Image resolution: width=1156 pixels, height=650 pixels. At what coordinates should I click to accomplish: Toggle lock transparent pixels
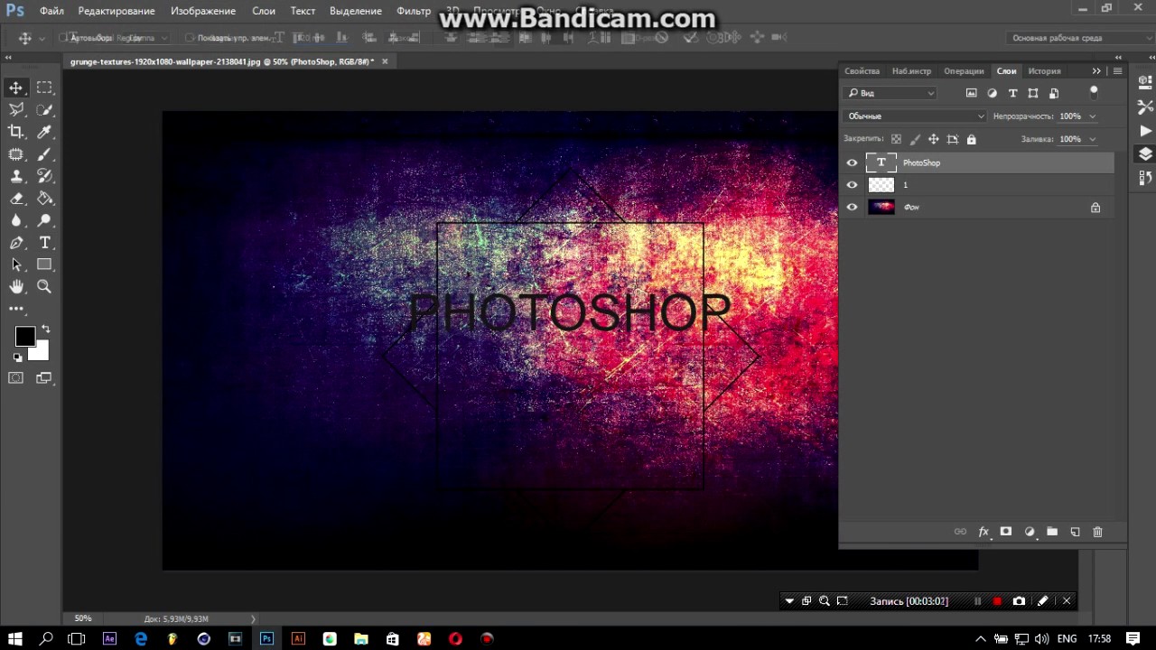tap(896, 139)
